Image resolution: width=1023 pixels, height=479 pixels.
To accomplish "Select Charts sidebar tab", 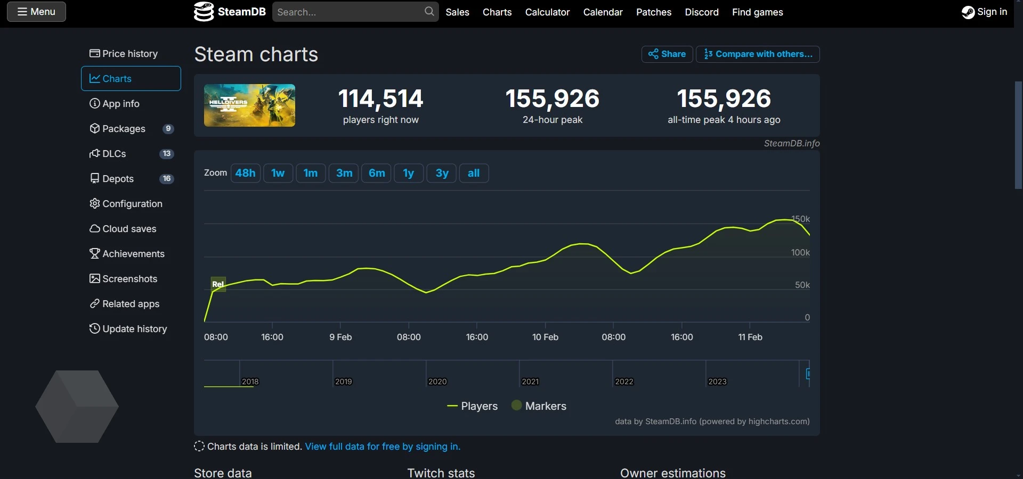I will pyautogui.click(x=131, y=79).
